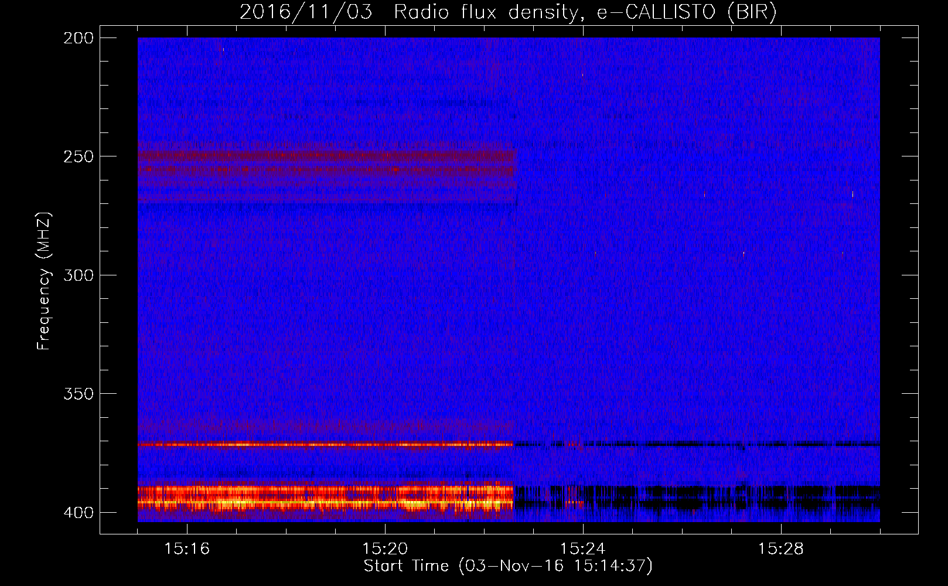Click the 300 frequency tick label
This screenshot has width=948, height=586.
(79, 275)
